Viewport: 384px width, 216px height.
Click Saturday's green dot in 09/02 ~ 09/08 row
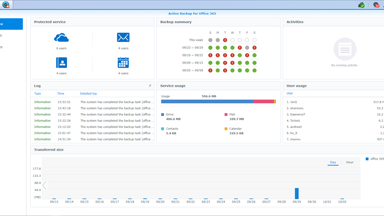point(255,70)
